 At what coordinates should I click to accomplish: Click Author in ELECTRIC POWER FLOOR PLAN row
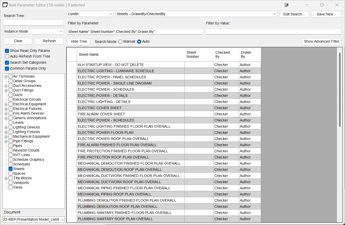[x=250, y=133]
